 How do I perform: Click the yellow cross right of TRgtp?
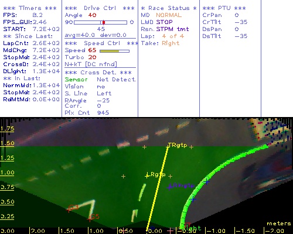tap(192, 147)
